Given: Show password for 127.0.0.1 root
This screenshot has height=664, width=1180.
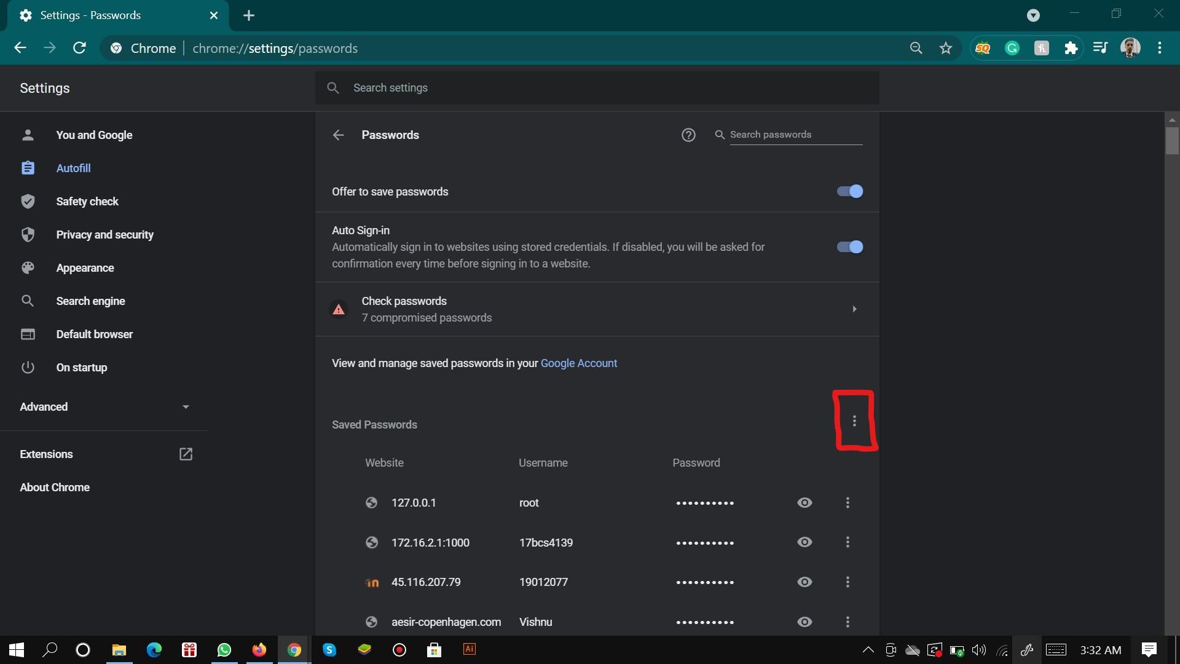Looking at the screenshot, I should [x=804, y=502].
